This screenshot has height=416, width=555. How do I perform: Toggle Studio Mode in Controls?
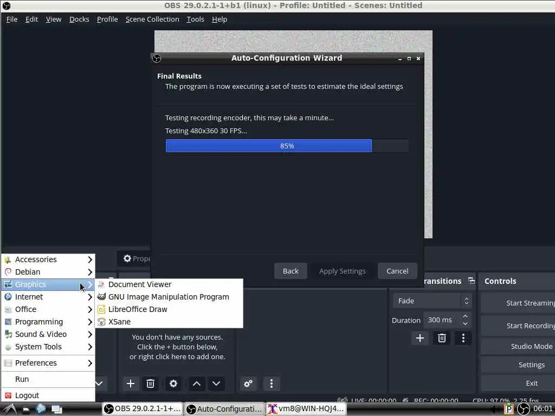pos(518,346)
